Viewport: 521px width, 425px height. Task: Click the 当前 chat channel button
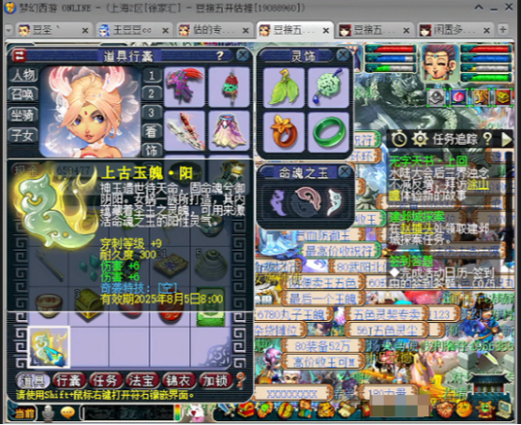(23, 413)
